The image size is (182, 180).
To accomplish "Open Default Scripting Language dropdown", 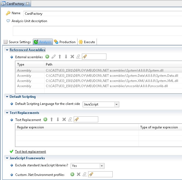I will [117, 104].
